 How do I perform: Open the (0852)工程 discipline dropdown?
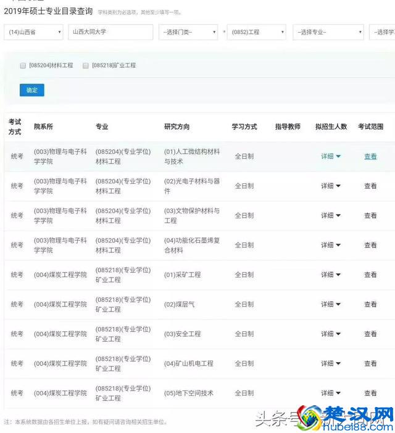256,32
